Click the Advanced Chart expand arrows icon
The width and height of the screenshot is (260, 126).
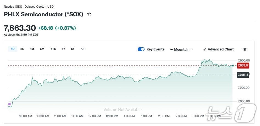pos(205,49)
